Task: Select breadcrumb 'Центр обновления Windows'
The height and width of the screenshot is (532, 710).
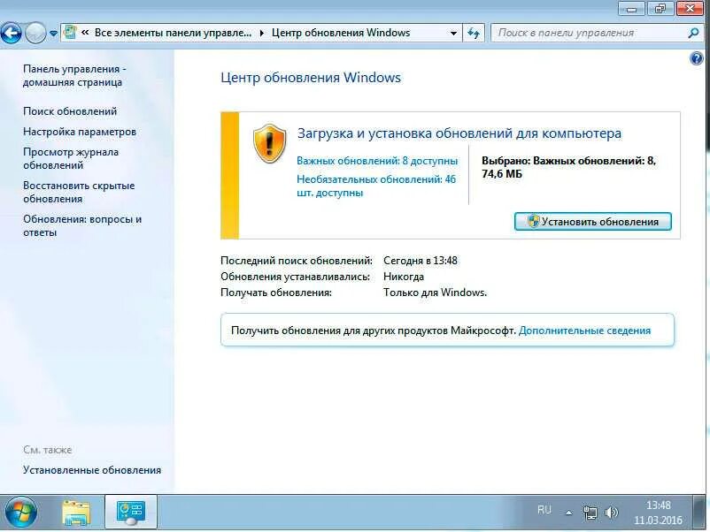Action: (341, 33)
